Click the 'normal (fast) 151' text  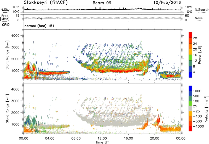point(39,26)
